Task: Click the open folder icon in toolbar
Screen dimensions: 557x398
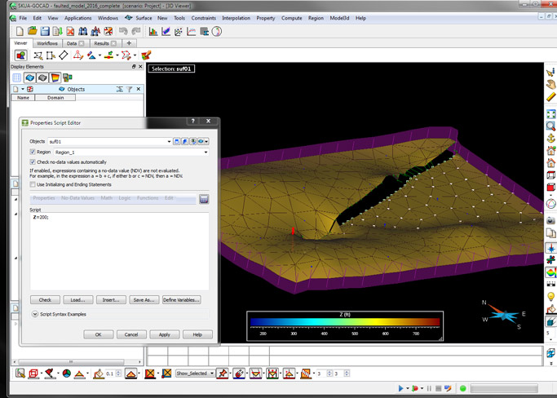Action: click(x=33, y=31)
